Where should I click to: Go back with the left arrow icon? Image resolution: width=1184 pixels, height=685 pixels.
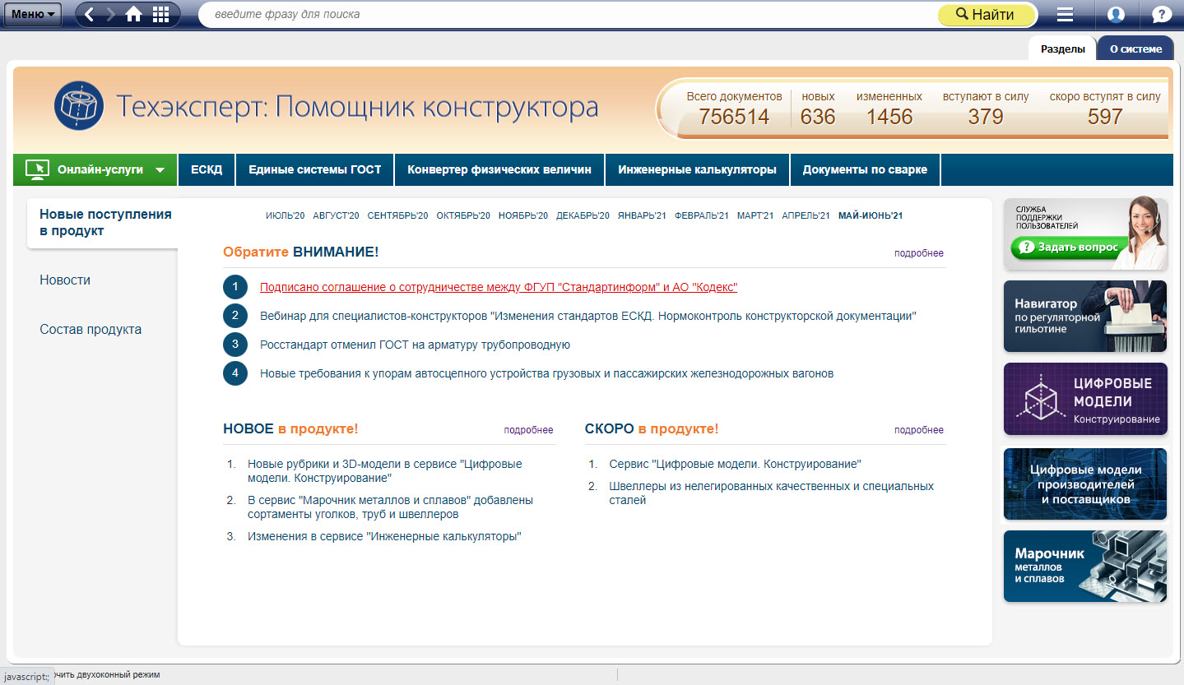pos(90,14)
